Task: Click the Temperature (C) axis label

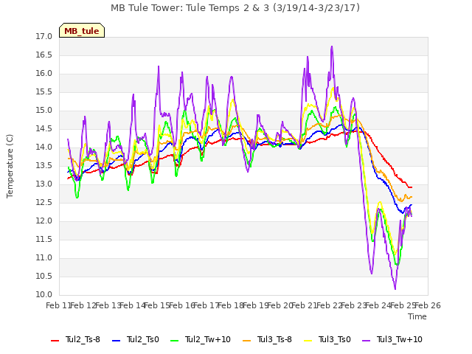Action: click(10, 166)
